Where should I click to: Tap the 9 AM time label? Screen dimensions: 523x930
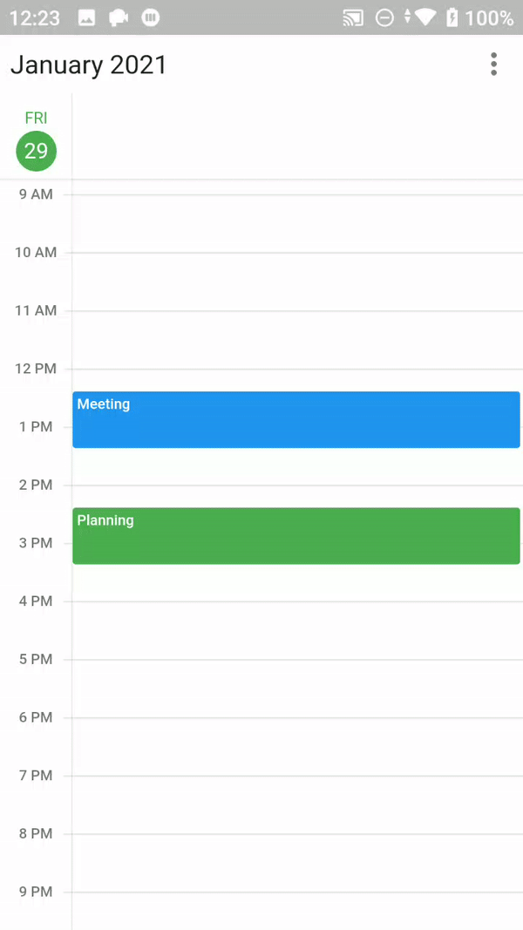click(35, 193)
